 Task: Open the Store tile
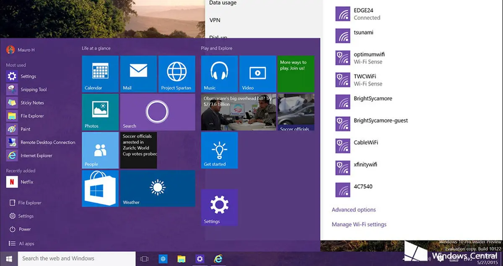pos(100,188)
